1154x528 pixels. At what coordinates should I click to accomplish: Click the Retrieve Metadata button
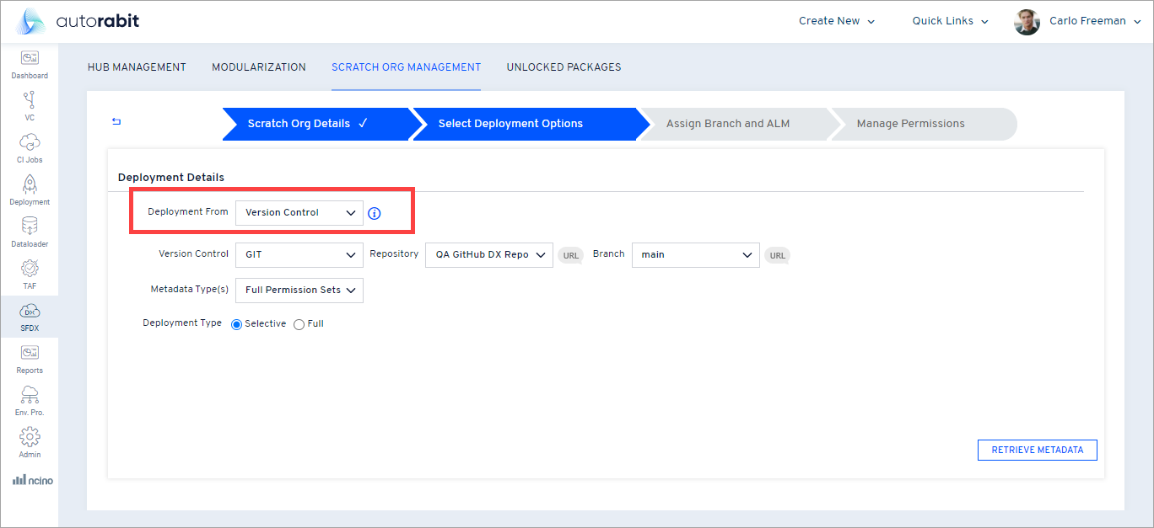pos(1037,450)
